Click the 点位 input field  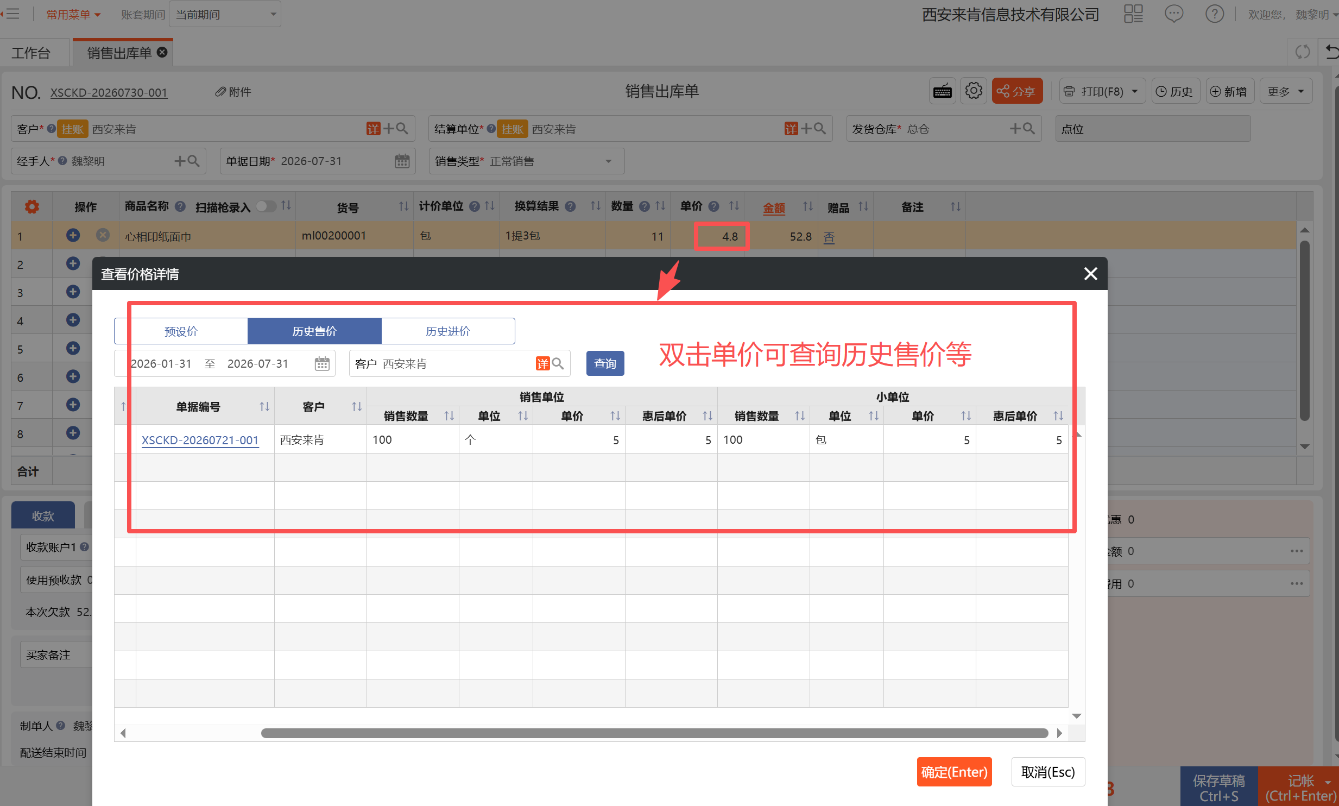coord(1153,129)
